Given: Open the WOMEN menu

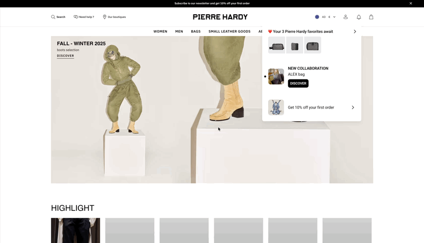Looking at the screenshot, I should (x=161, y=32).
